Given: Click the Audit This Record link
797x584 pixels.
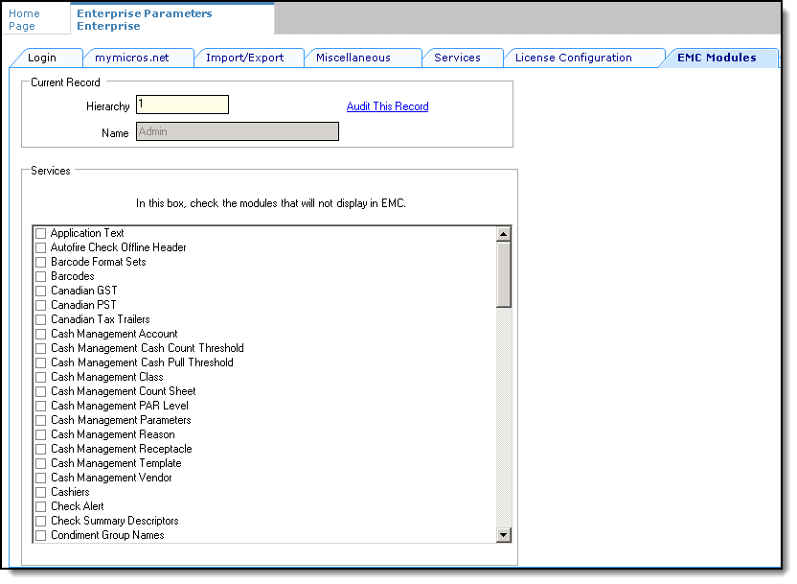Looking at the screenshot, I should [x=387, y=106].
